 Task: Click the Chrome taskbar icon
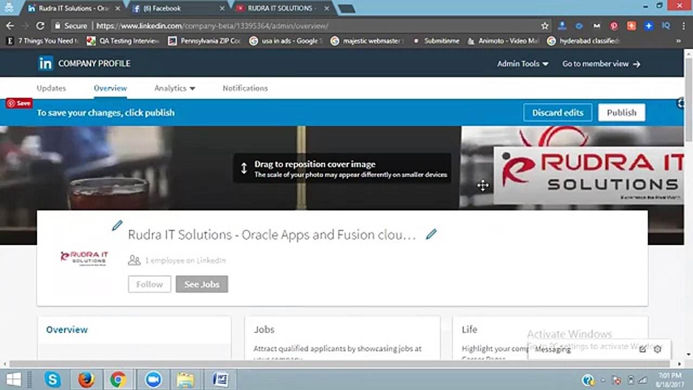point(119,379)
